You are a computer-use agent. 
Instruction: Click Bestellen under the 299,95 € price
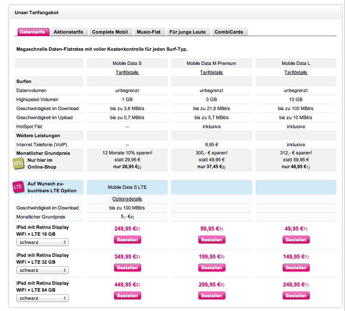212,296
